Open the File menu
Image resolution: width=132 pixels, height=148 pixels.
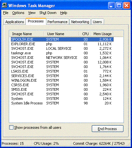(x=6, y=13)
